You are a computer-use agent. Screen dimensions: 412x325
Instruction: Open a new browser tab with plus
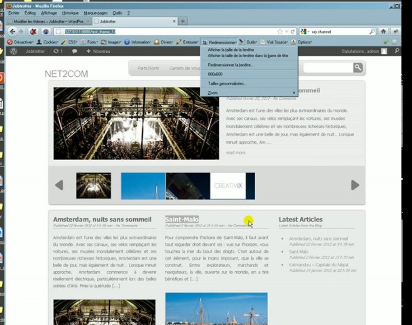(183, 21)
